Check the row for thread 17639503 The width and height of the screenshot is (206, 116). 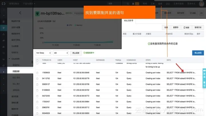tap(37, 73)
